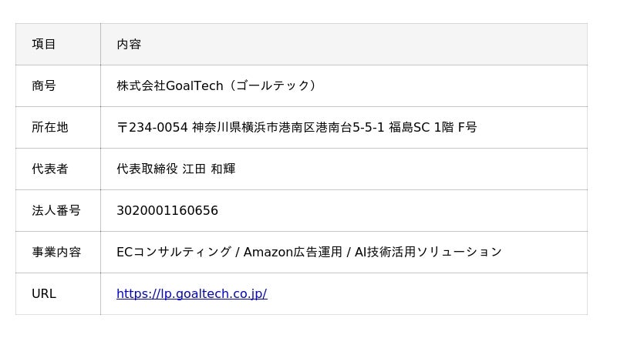Image resolution: width=617 pixels, height=338 pixels.
Task: Select the 所在地 row label
Action: point(50,127)
